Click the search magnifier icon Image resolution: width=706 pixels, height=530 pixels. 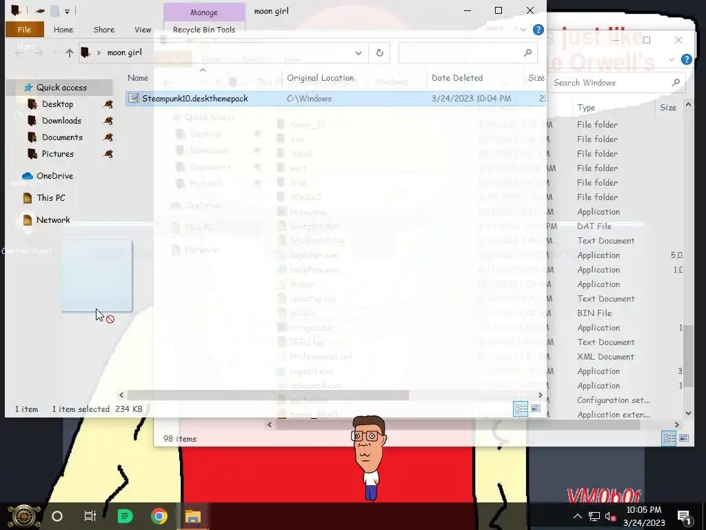click(527, 53)
